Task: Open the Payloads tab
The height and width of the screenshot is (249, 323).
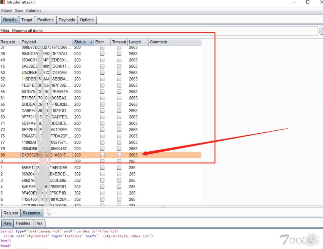Action: (x=67, y=20)
